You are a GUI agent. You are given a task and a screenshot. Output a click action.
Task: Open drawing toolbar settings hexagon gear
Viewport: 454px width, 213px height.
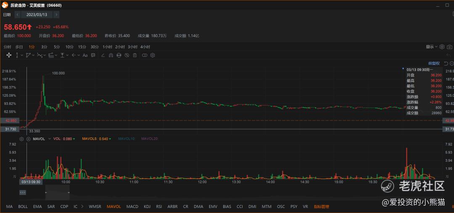pos(153,55)
